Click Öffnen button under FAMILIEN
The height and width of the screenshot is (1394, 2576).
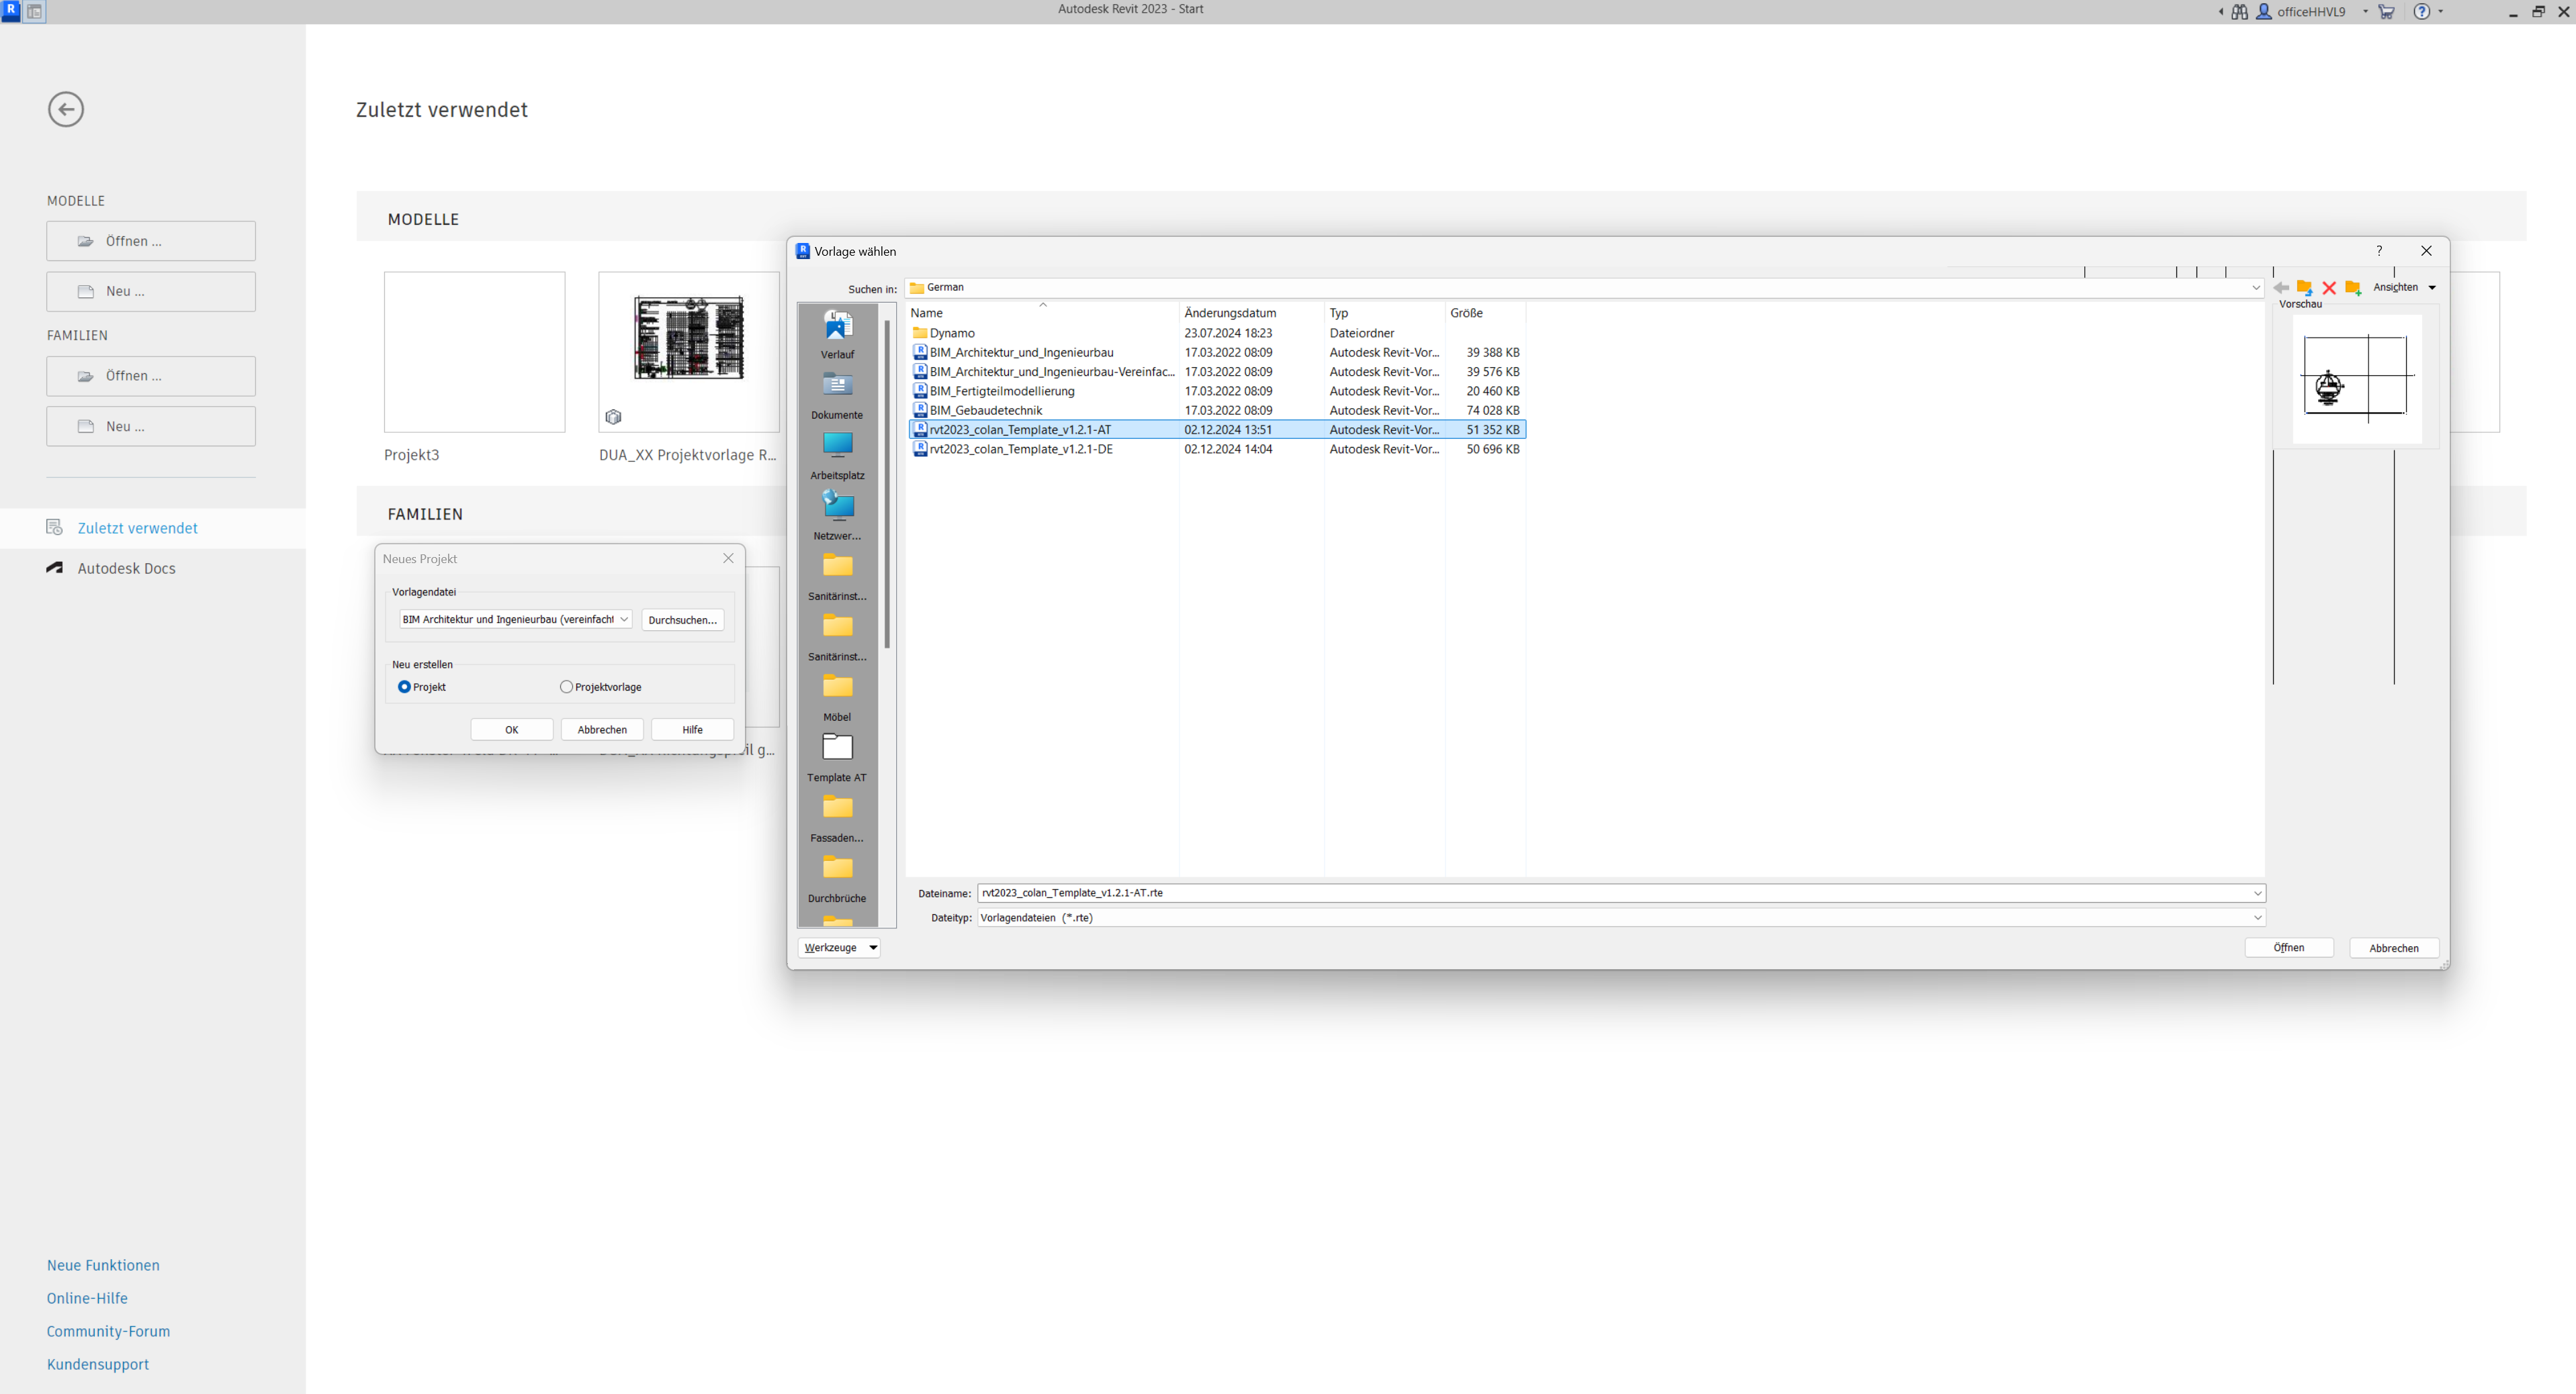tap(151, 376)
